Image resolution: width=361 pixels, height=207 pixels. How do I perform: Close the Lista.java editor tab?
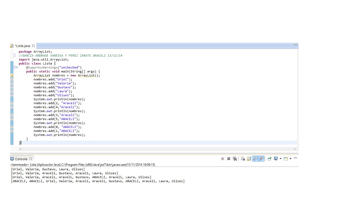[33, 46]
